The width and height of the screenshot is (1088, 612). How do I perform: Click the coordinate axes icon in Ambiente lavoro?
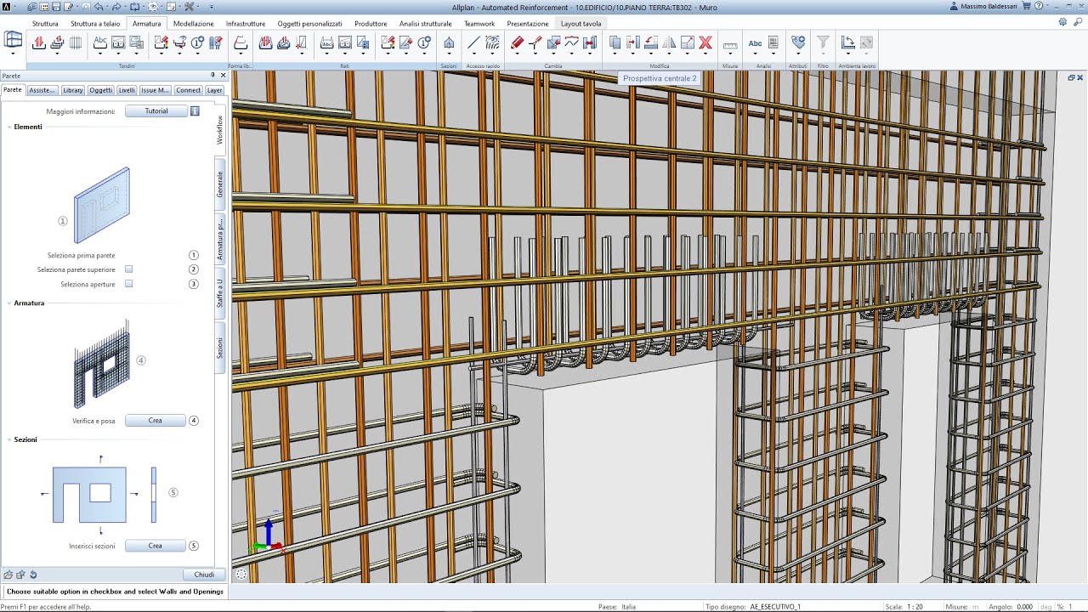click(x=847, y=42)
